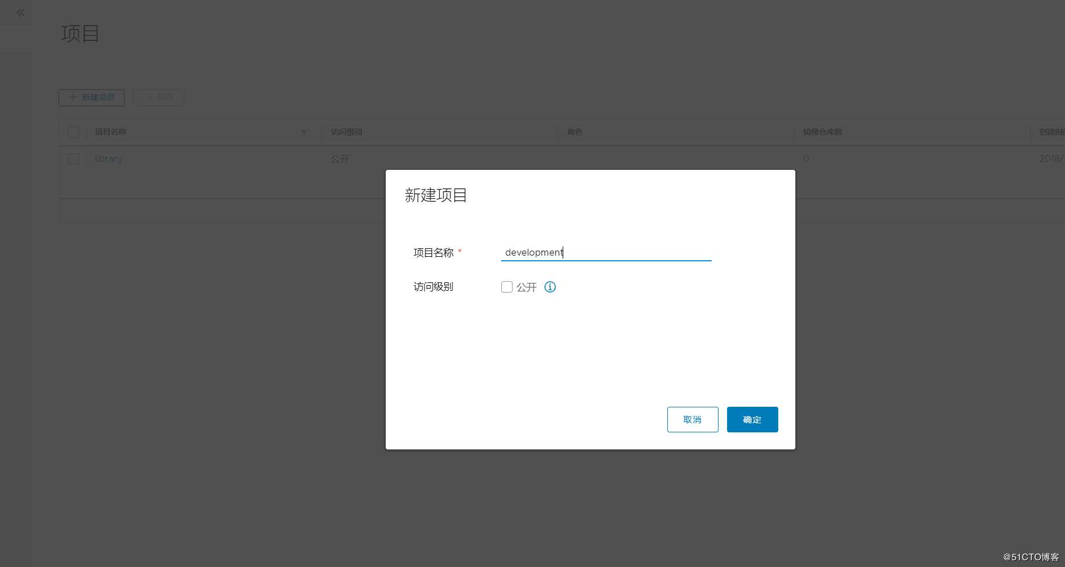Click the 项目名称 column header
The width and height of the screenshot is (1065, 567).
pos(110,132)
